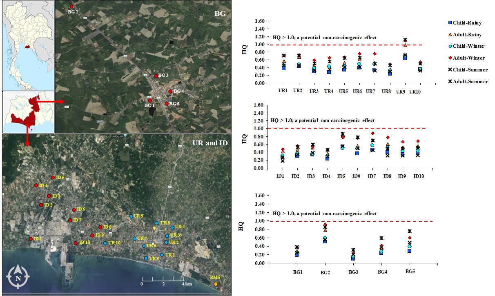495x296 pixels.
Task: Select the UR 9 blue map marker
Action: 131,216
